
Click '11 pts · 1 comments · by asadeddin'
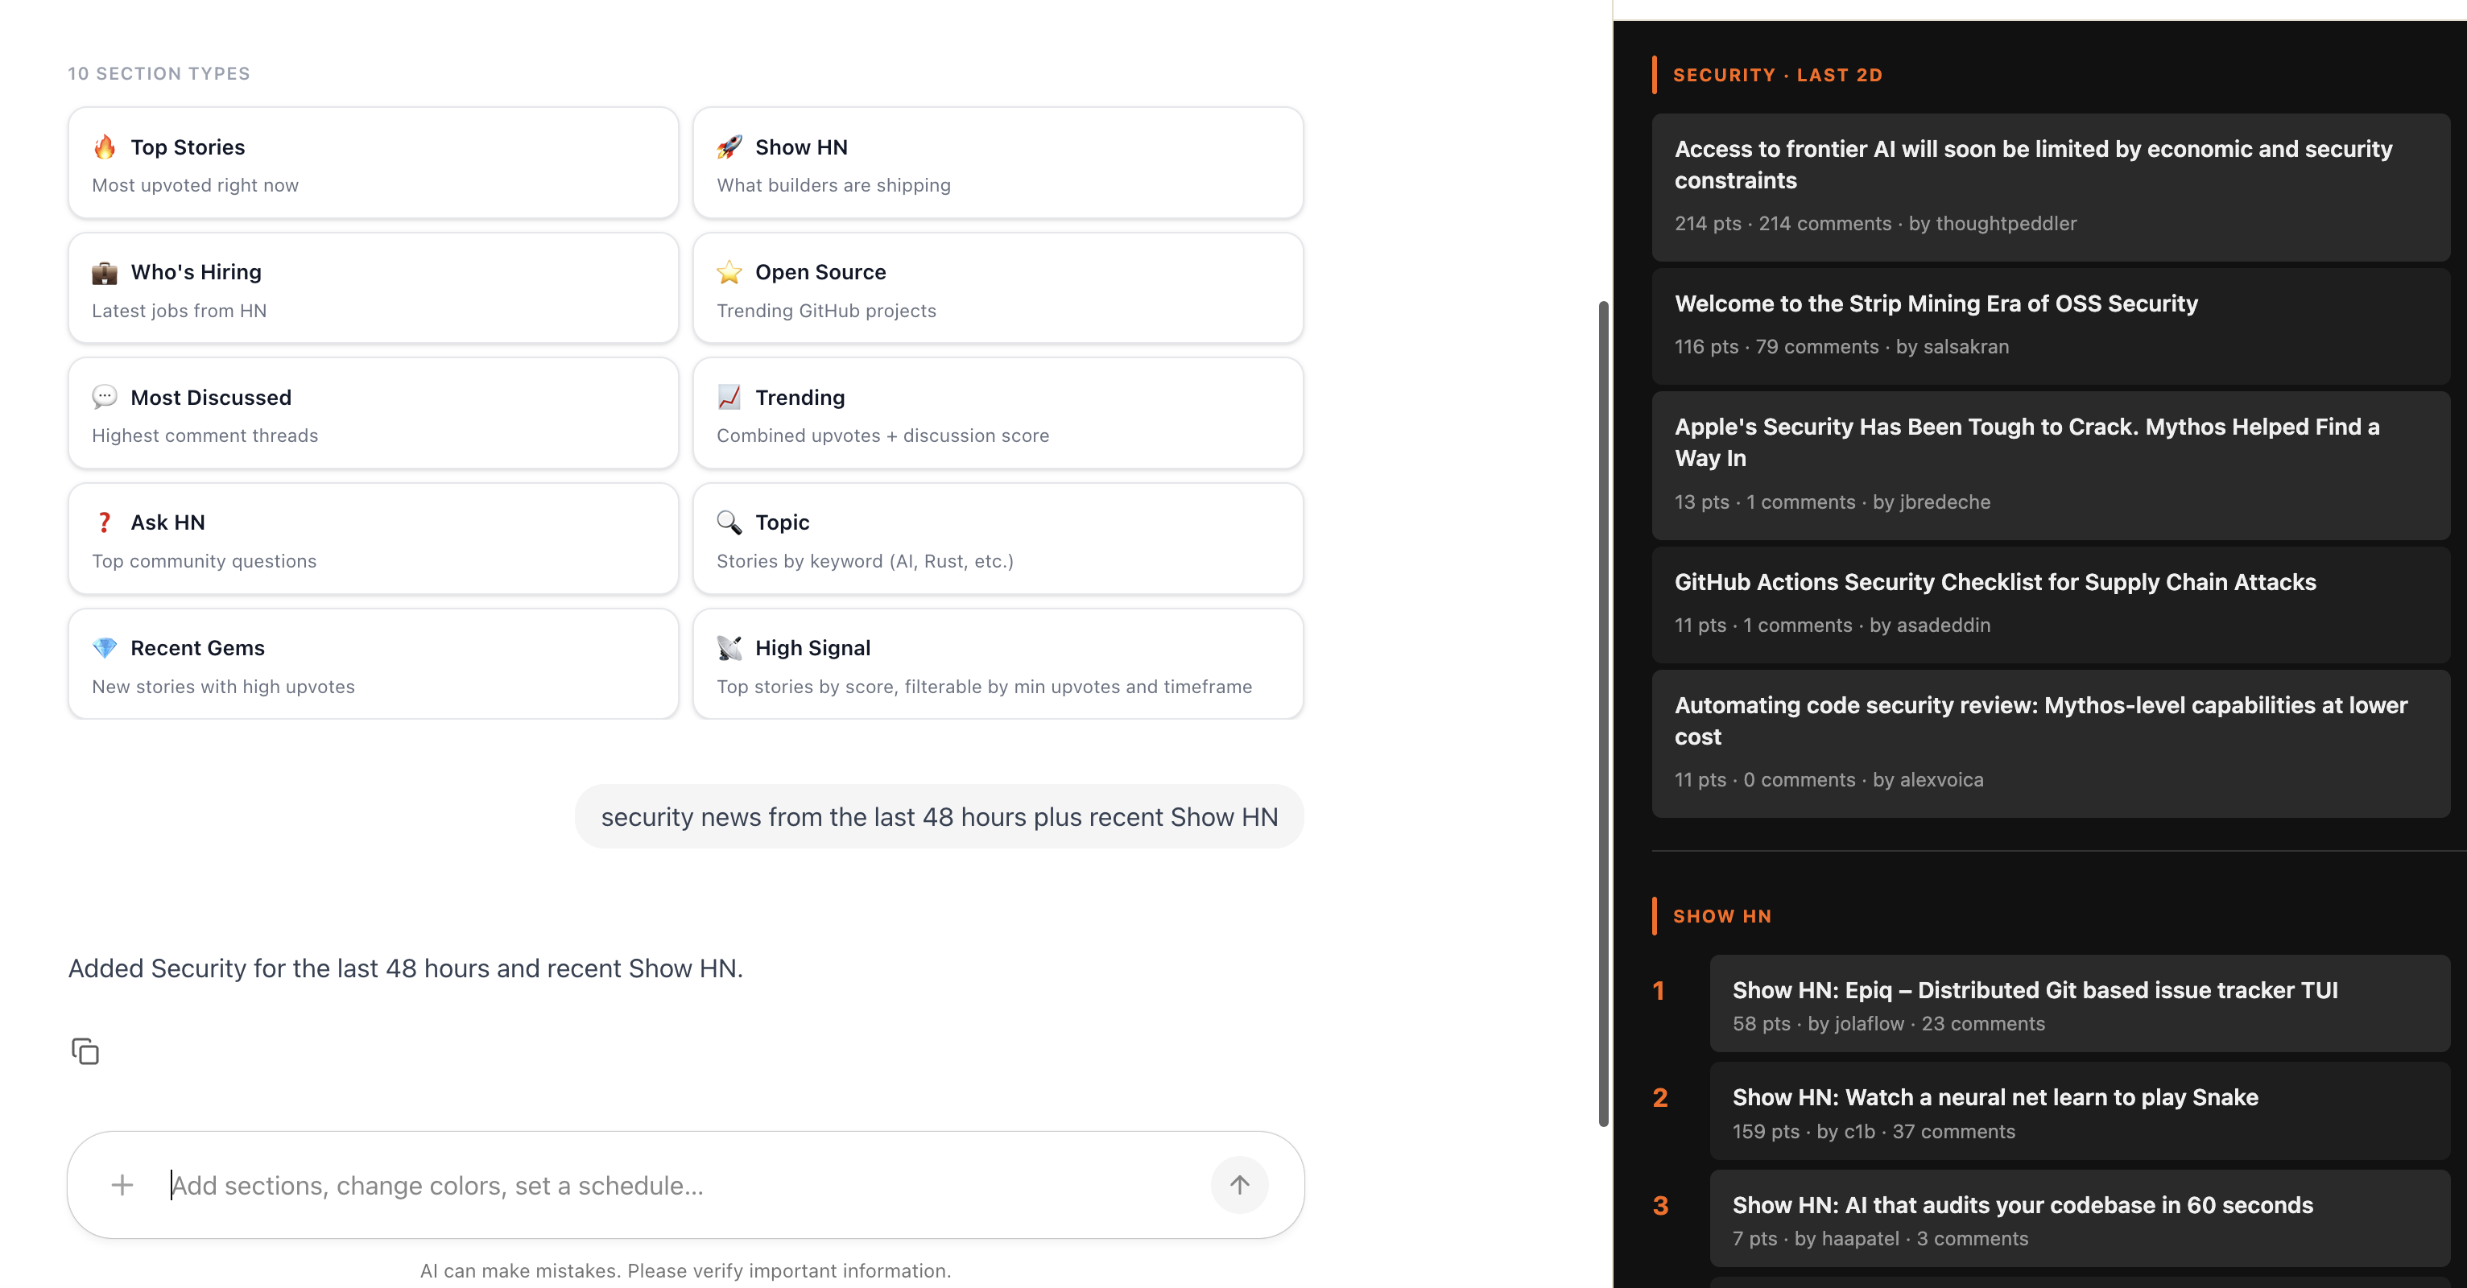tap(1832, 625)
